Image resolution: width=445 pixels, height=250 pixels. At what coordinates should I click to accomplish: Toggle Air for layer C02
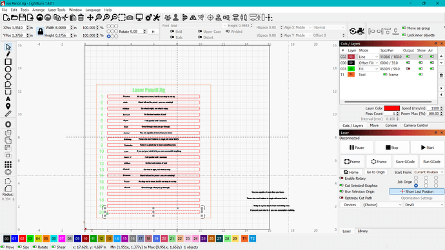(x=432, y=57)
